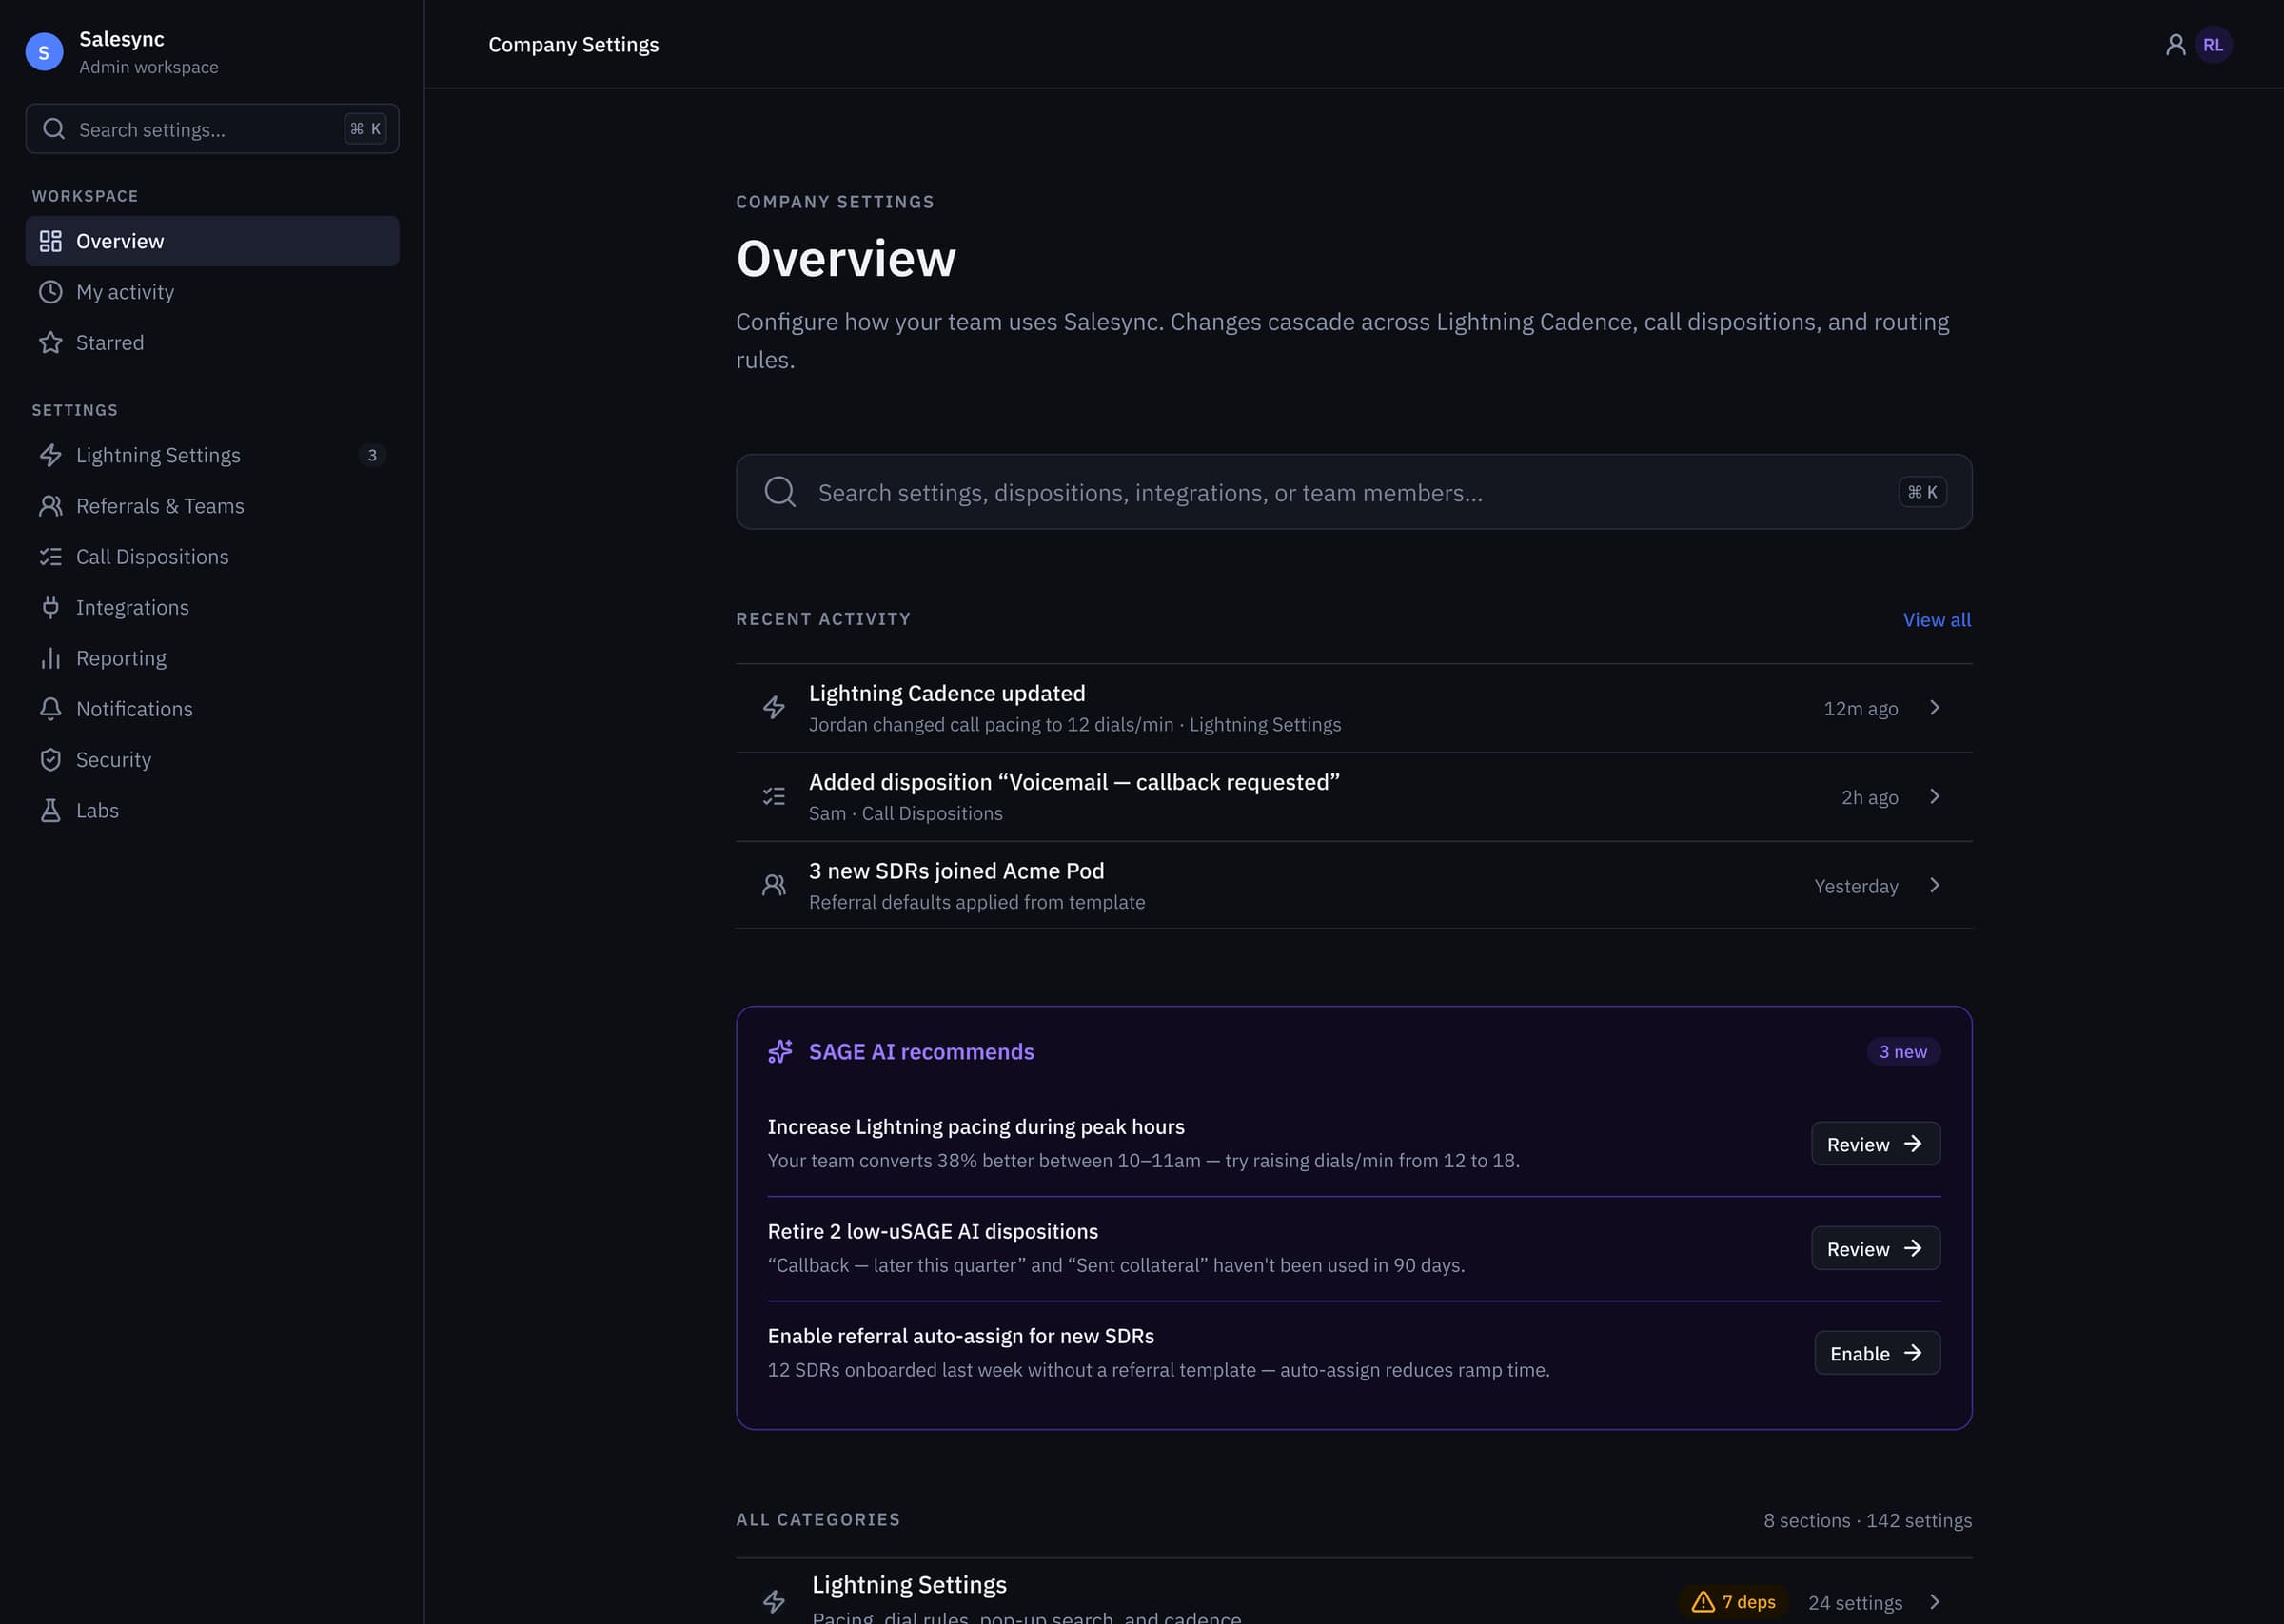Image resolution: width=2284 pixels, height=1624 pixels.
Task: Navigate to Referrals & Teams
Action: coord(212,506)
